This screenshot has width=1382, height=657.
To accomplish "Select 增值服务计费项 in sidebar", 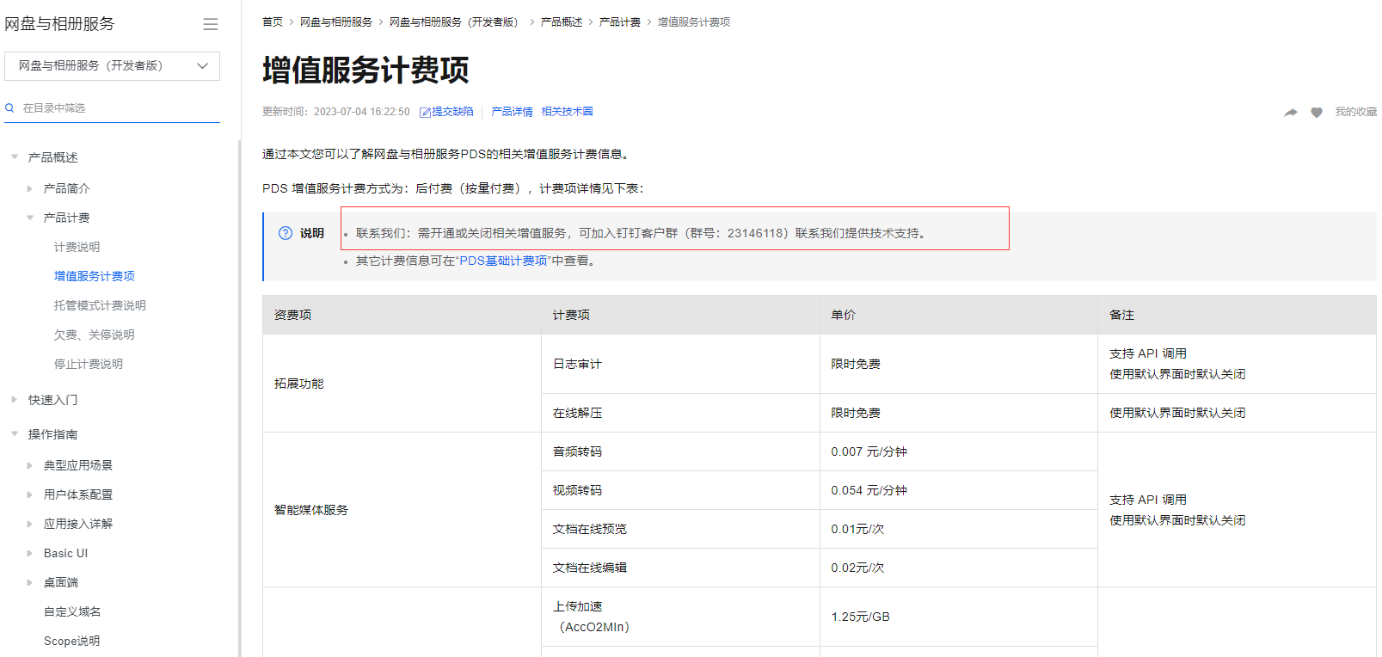I will click(94, 276).
